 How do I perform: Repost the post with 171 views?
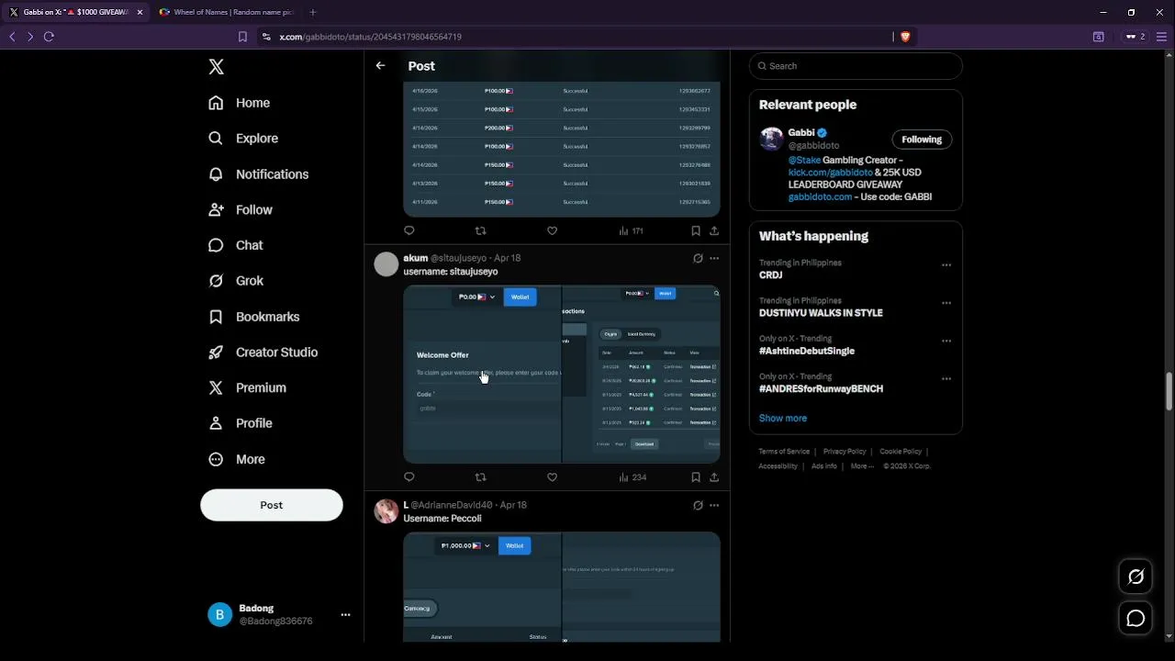pos(480,231)
